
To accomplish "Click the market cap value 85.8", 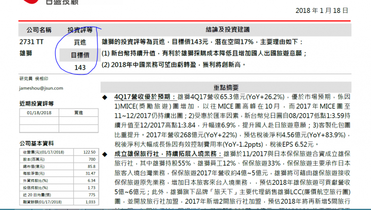I will (x=92, y=167).
